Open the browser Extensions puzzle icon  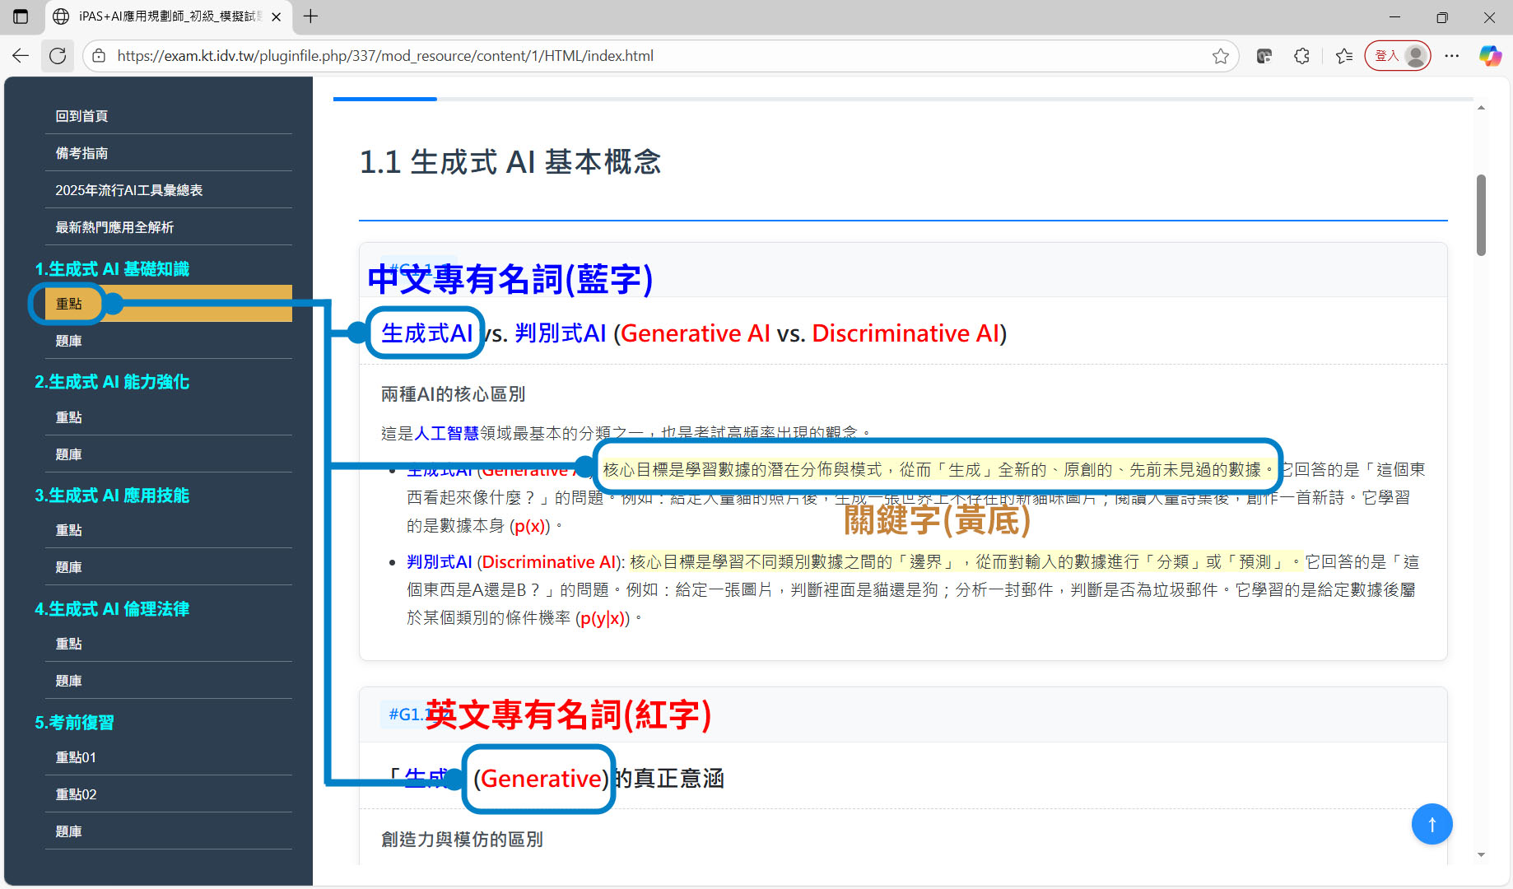click(1301, 56)
